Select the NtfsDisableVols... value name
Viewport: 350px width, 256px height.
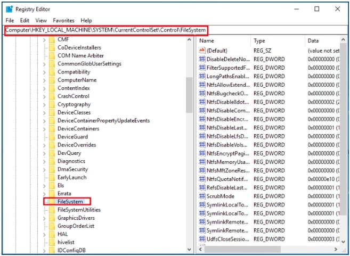227,145
